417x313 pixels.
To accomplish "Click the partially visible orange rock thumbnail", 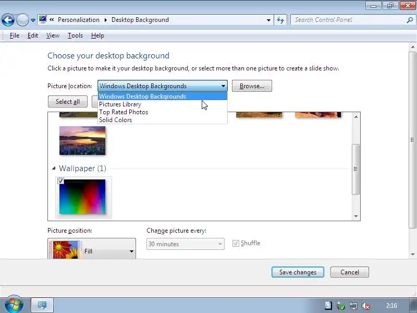I will pyautogui.click(x=318, y=115).
